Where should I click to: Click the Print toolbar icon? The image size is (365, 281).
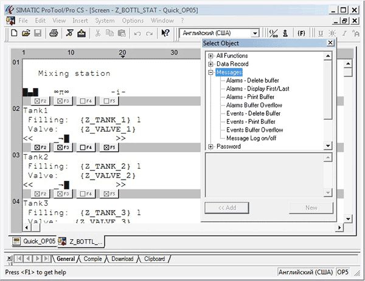pyautogui.click(x=54, y=33)
